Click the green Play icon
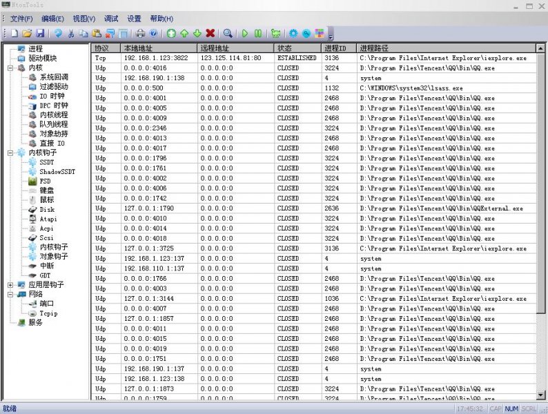Viewport: 548px width, 414px height. pyautogui.click(x=245, y=34)
